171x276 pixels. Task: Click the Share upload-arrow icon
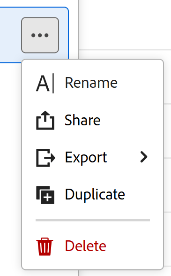(x=45, y=120)
